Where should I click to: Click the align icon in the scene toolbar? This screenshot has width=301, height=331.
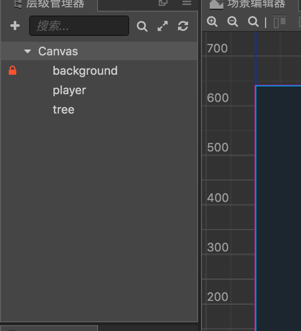click(x=280, y=22)
